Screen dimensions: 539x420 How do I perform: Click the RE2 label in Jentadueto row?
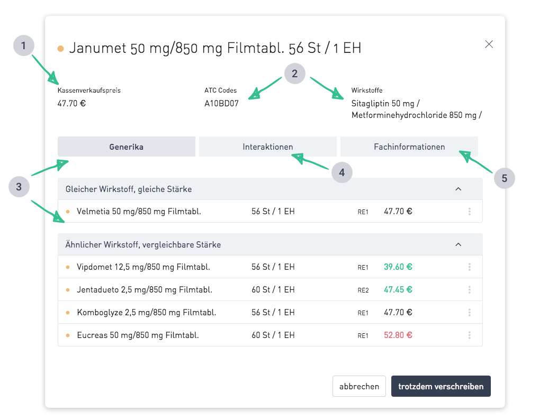click(x=363, y=290)
